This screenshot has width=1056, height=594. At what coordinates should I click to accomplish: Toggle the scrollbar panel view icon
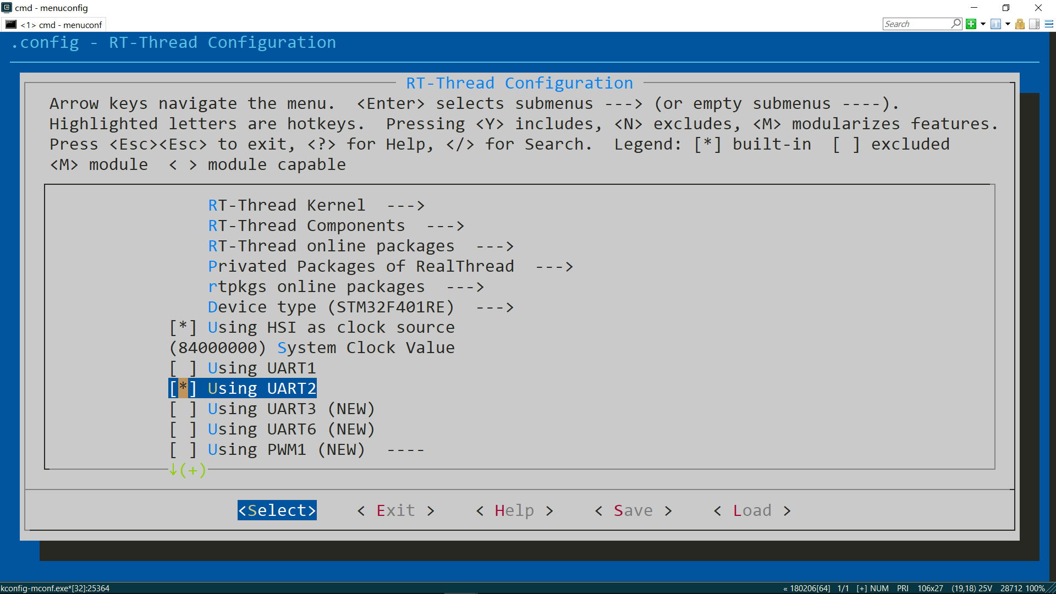(1034, 24)
